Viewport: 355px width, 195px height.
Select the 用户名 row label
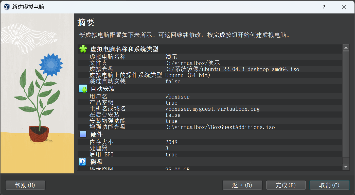click(x=98, y=96)
